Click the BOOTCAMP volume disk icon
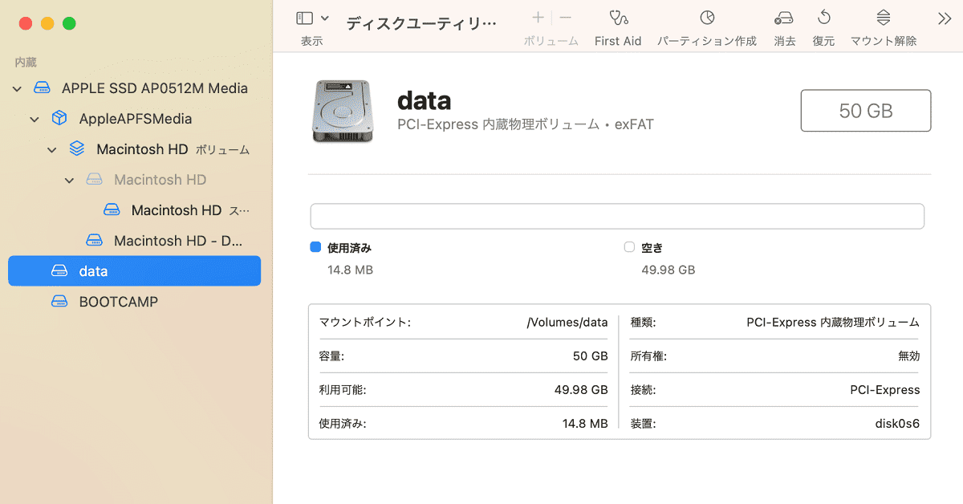963x504 pixels. (x=59, y=302)
